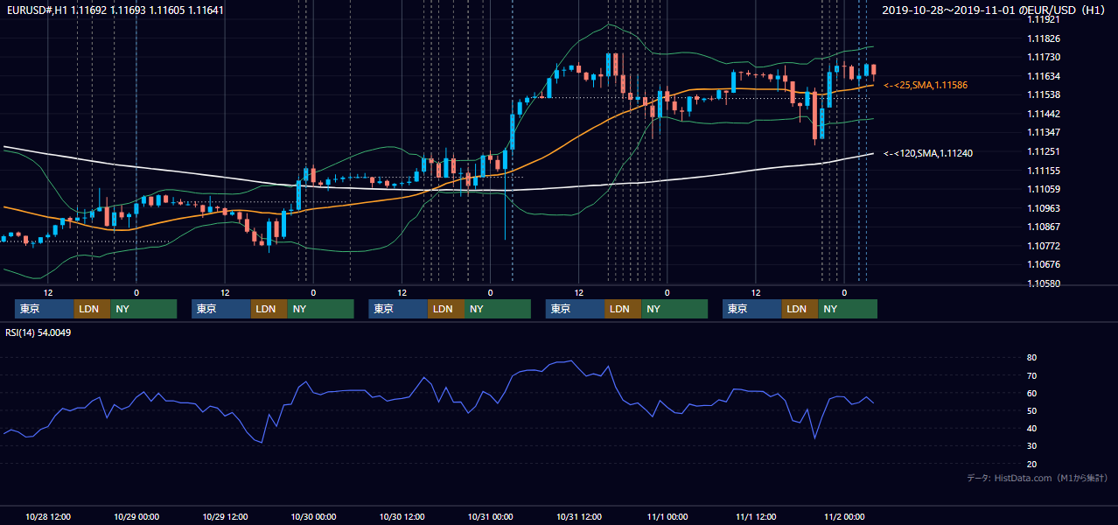Click RSI scale level 40
The width and height of the screenshot is (1118, 525).
(x=1031, y=429)
